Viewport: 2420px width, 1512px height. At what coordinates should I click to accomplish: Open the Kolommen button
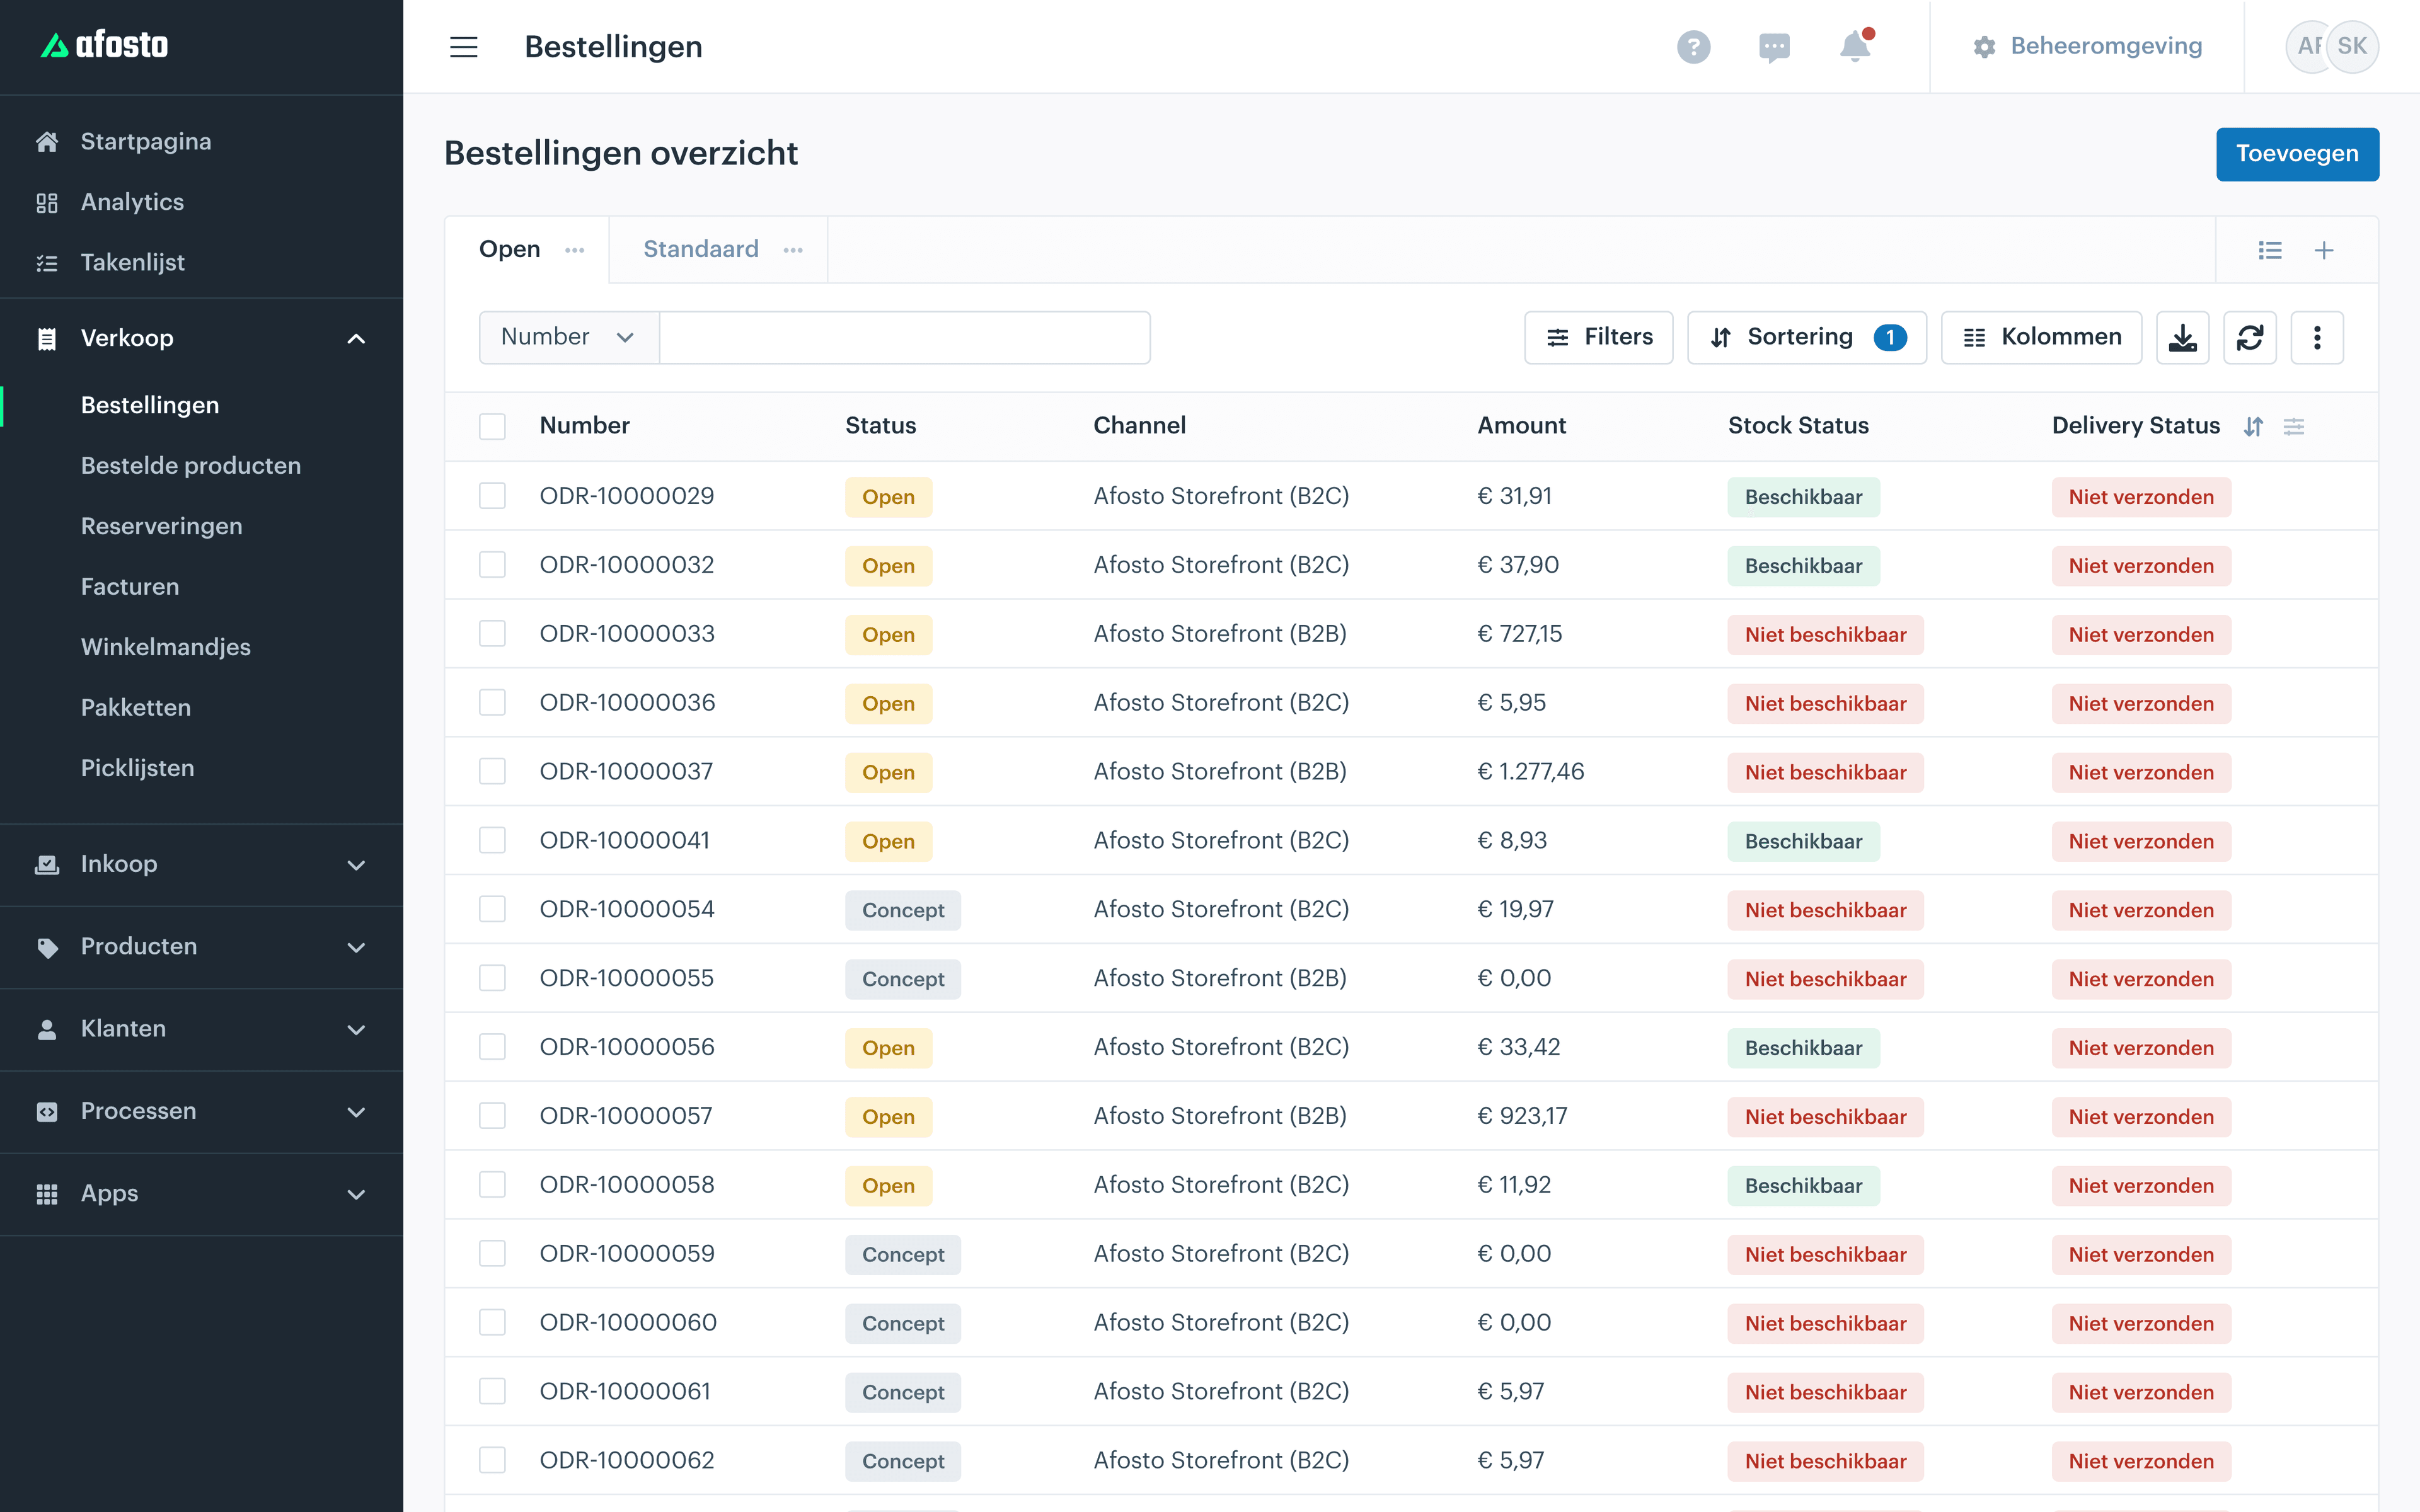[x=2041, y=338]
